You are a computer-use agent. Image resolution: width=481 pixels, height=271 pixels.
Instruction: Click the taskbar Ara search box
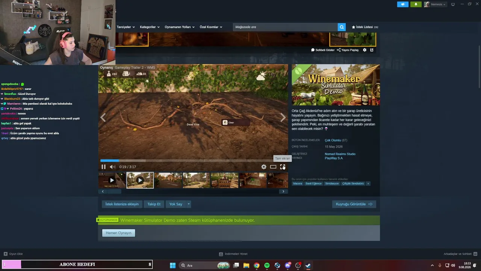tap(205, 265)
